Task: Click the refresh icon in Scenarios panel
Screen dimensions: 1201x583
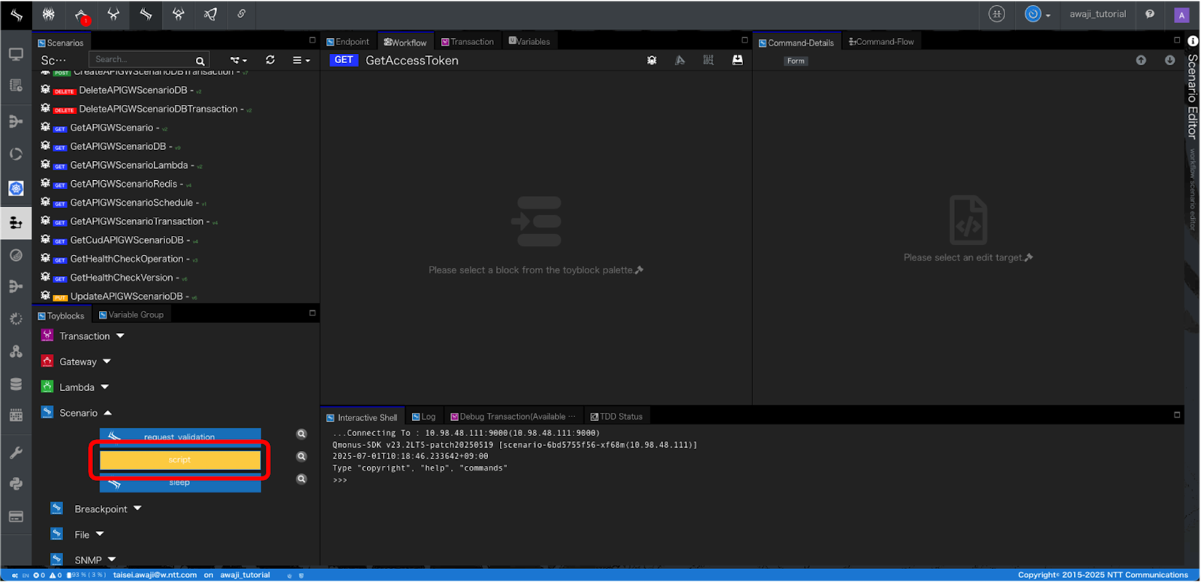Action: point(270,60)
